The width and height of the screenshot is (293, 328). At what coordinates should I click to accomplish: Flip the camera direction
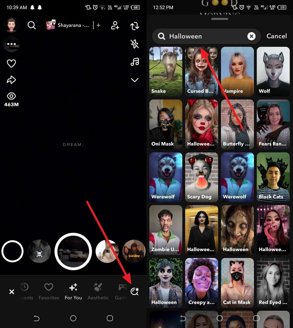click(134, 26)
